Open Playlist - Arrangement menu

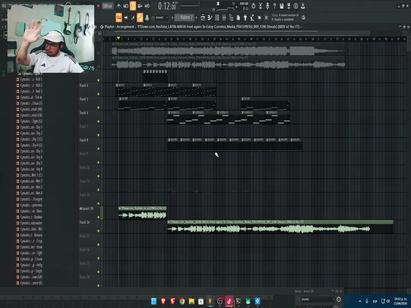(x=119, y=27)
